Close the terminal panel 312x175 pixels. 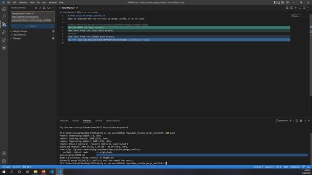click(x=309, y=121)
